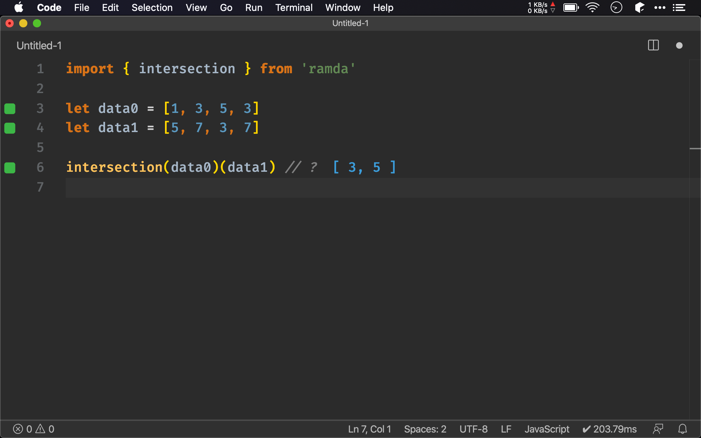
Task: Click the network speed menu bar indicator
Action: (x=541, y=8)
